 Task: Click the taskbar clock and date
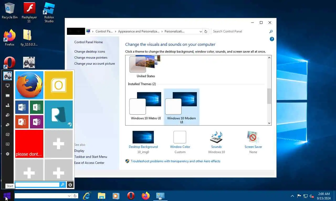click(324, 196)
